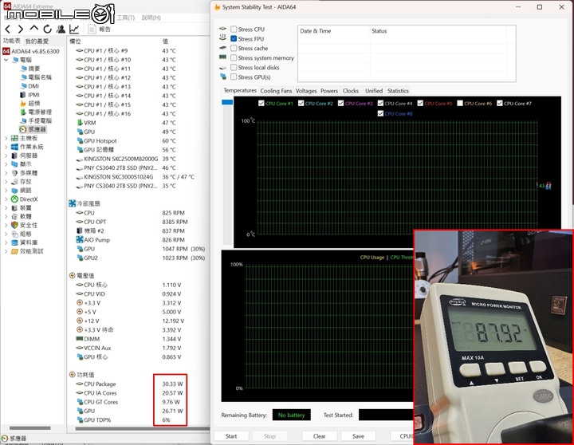Select the 感應器 sensor tree item
This screenshot has width=574, height=445.
[x=33, y=129]
